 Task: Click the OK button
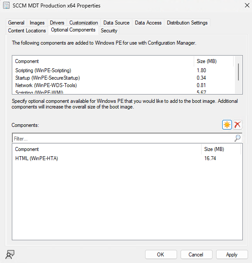[161, 254]
